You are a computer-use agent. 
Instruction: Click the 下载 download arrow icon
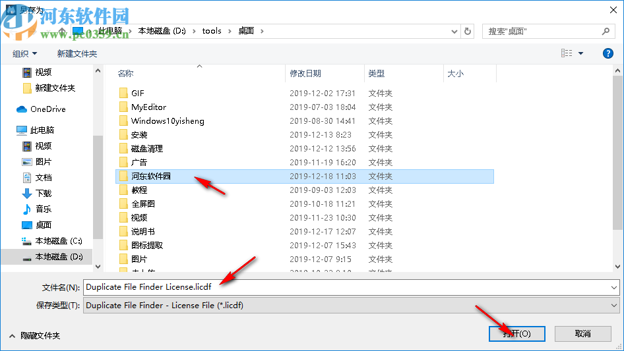coord(26,194)
